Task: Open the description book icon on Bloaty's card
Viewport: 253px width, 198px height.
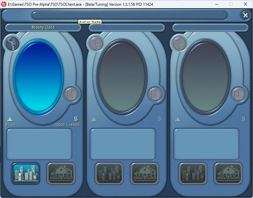Action: coord(71,94)
